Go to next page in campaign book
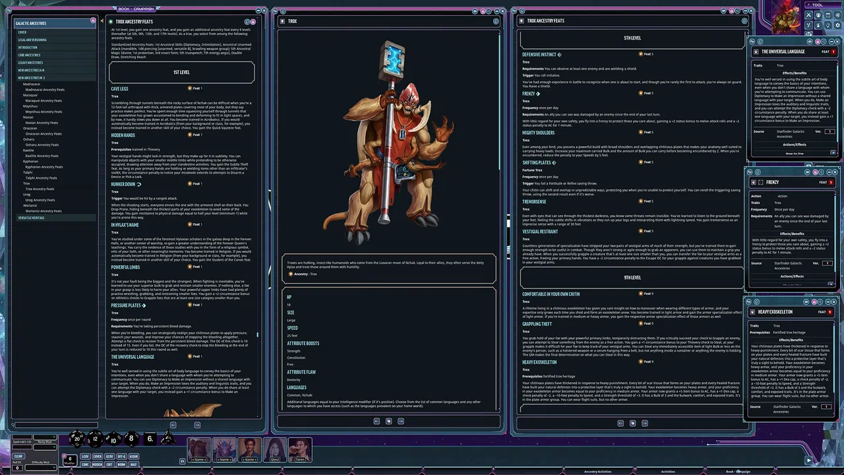This screenshot has height=475, width=844. [197, 425]
